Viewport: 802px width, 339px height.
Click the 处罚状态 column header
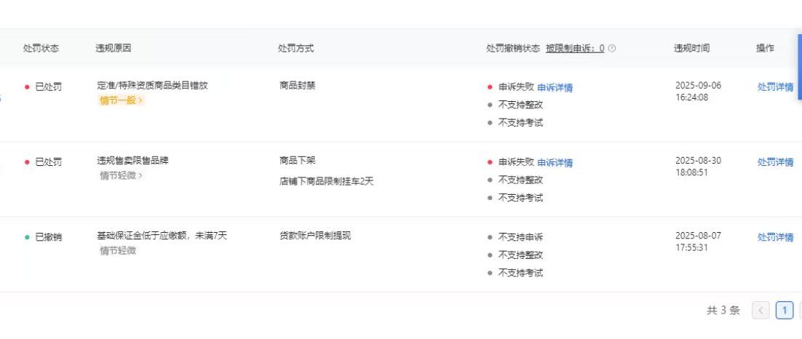(41, 49)
